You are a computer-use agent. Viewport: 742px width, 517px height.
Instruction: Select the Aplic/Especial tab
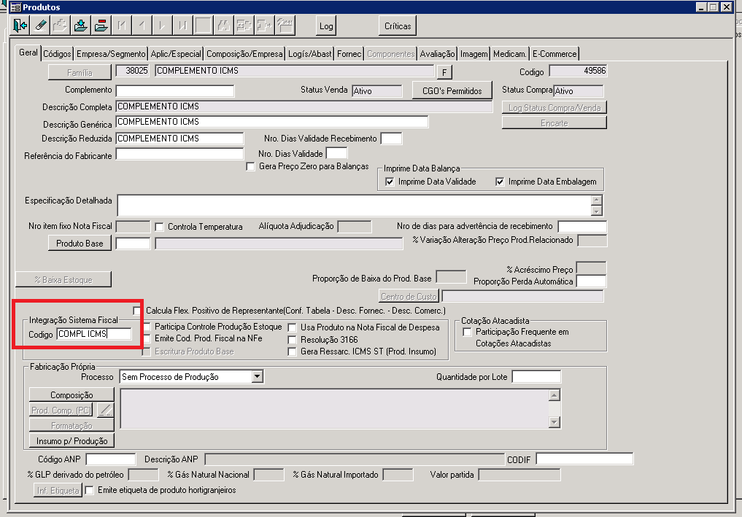click(x=176, y=54)
